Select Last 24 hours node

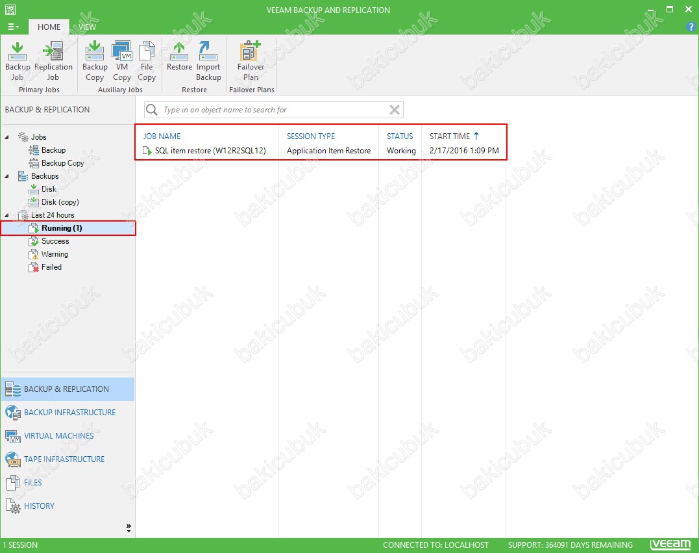click(x=52, y=215)
